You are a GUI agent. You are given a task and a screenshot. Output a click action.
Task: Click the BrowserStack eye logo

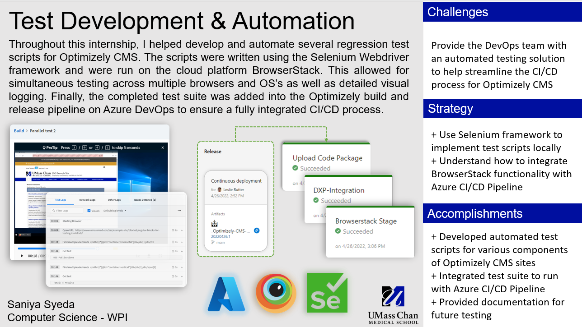point(276,293)
